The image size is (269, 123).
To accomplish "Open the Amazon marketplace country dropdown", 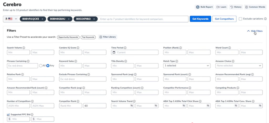I will pos(11,19).
